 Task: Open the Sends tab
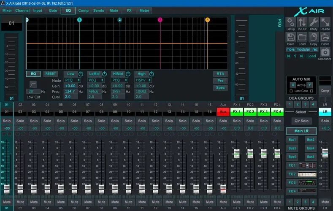[x=99, y=10]
